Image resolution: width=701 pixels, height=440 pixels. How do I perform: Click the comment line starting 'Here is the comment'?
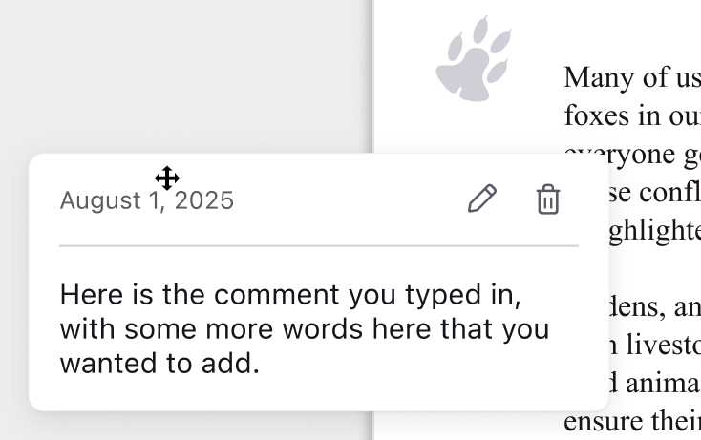pyautogui.click(x=289, y=294)
